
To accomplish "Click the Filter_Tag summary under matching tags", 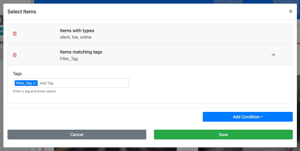I will click(69, 59).
